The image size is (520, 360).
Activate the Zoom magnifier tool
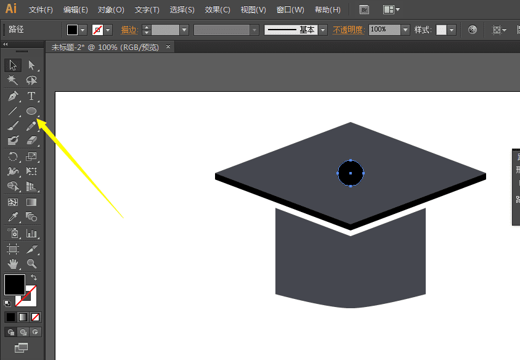31,264
